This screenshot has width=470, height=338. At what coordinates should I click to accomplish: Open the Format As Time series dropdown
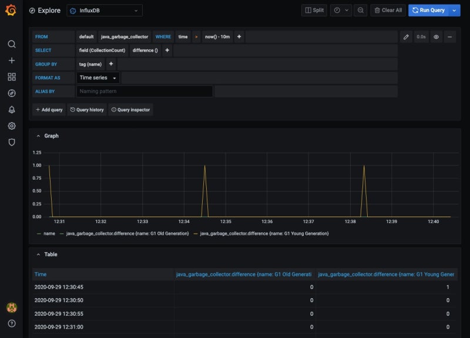(x=98, y=77)
